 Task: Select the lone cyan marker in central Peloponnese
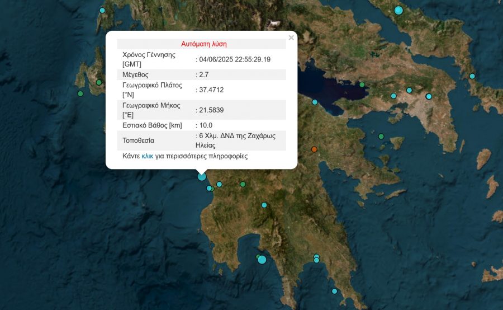pyautogui.click(x=264, y=205)
